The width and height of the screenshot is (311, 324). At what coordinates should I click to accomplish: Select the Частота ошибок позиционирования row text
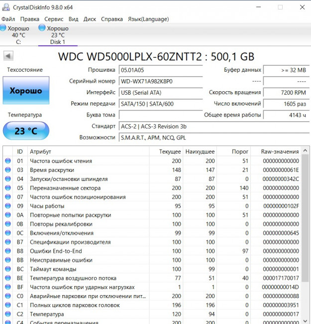(78, 197)
